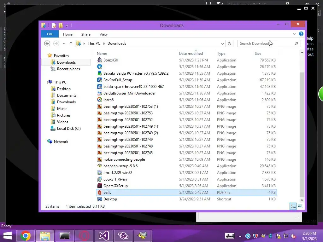Viewport: 323px width, 242px height.
Task: Sort by Date modified column header
Action: (x=191, y=54)
